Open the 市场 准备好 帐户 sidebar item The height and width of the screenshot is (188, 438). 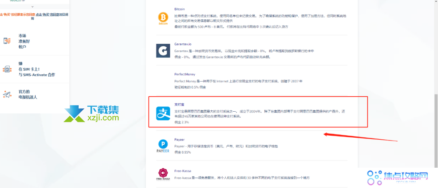(x=24, y=41)
